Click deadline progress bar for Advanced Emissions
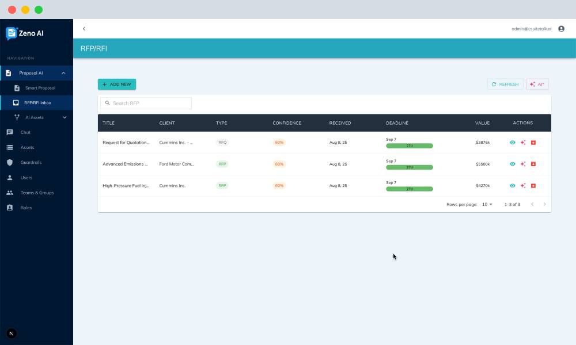This screenshot has height=345, width=576. pos(410,167)
